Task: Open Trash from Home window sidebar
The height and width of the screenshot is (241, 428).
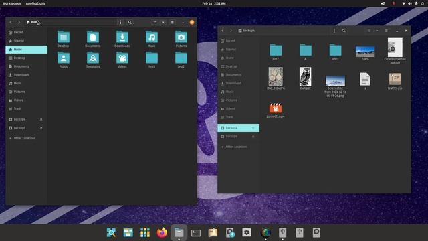Action: pos(27,108)
